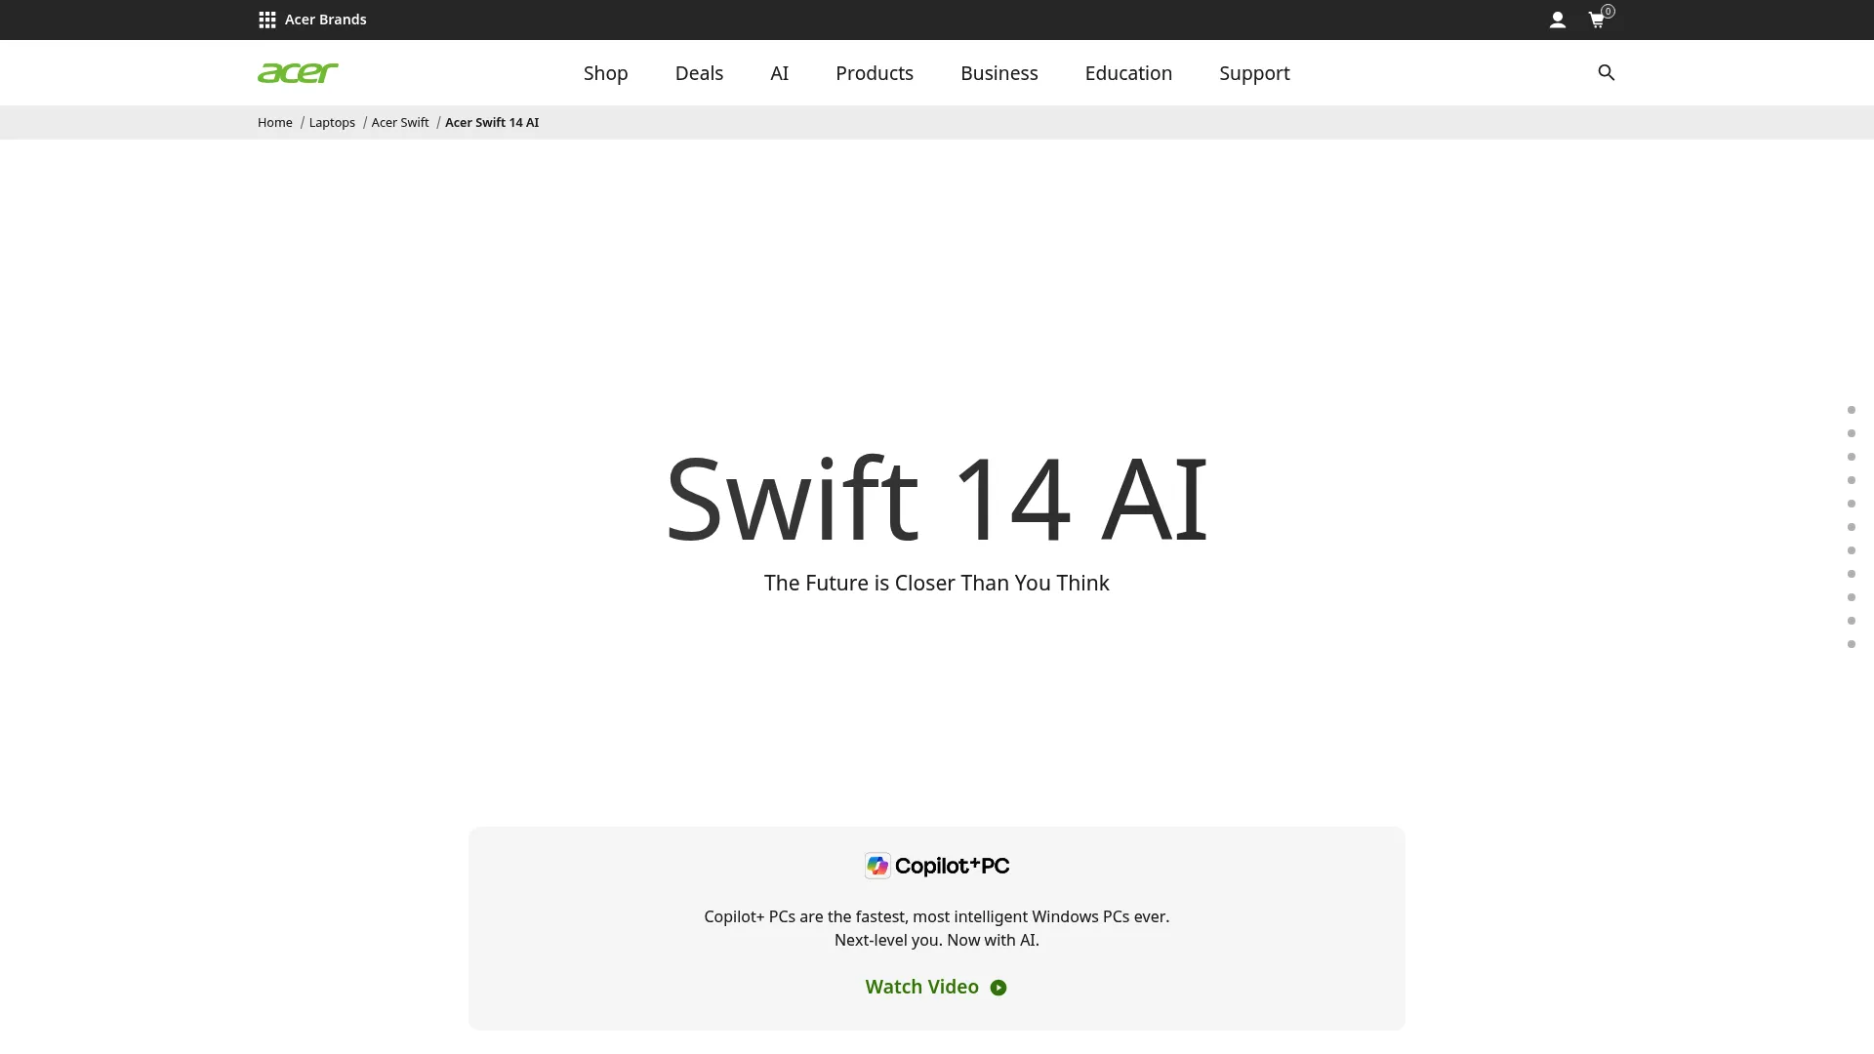Click the Acer Swift 14 AI breadcrumb
The width and height of the screenshot is (1874, 1054).
(492, 123)
